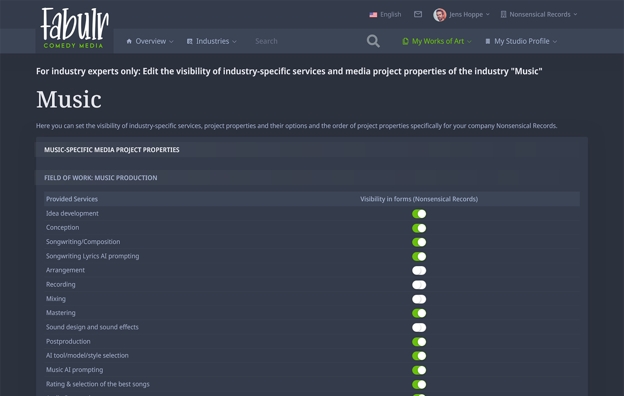This screenshot has height=396, width=624.
Task: Click the English language label
Action: coord(390,14)
